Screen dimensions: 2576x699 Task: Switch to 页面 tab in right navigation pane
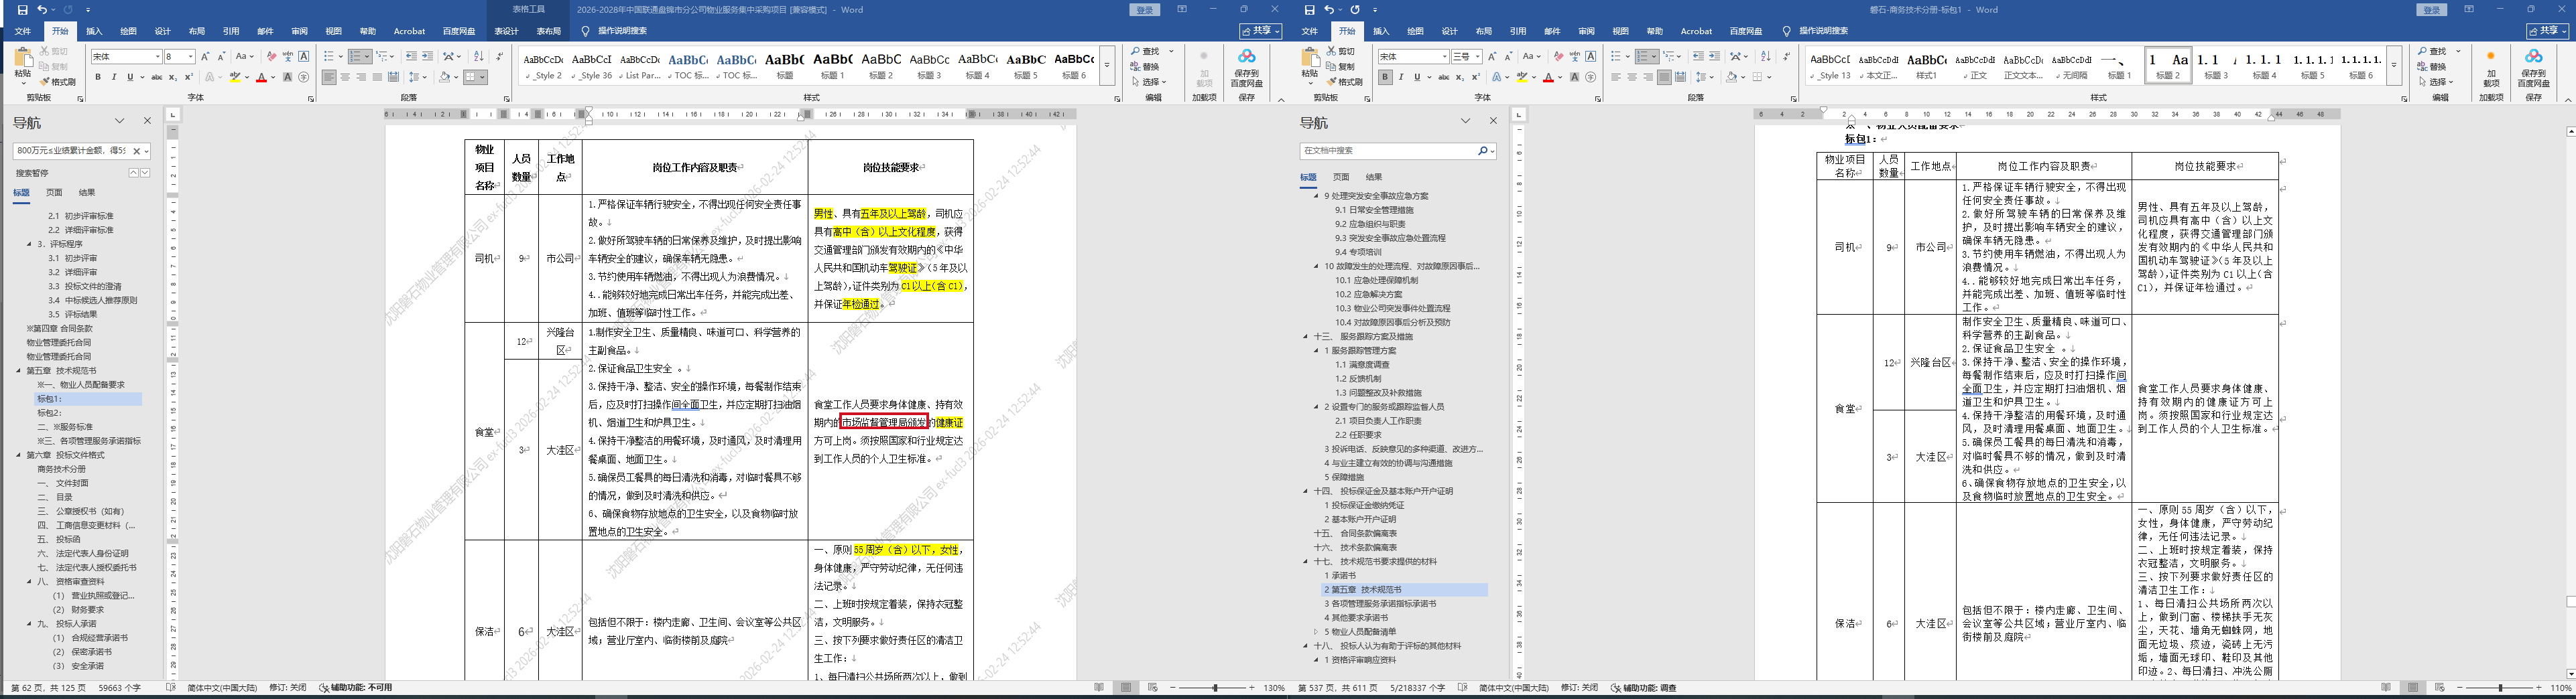coord(1341,177)
